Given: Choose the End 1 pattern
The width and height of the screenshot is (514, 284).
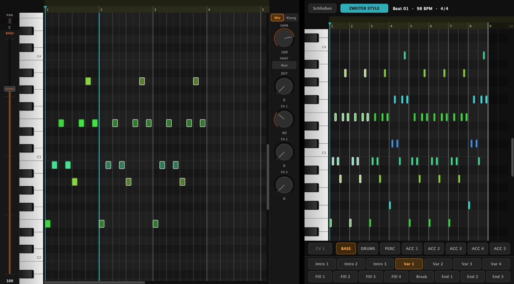Looking at the screenshot, I should (447, 277).
